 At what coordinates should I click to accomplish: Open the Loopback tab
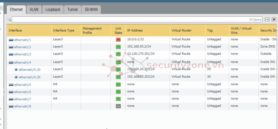tap(53, 10)
